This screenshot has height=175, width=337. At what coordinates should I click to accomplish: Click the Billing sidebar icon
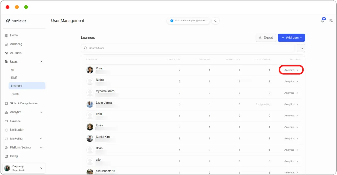click(x=6, y=156)
